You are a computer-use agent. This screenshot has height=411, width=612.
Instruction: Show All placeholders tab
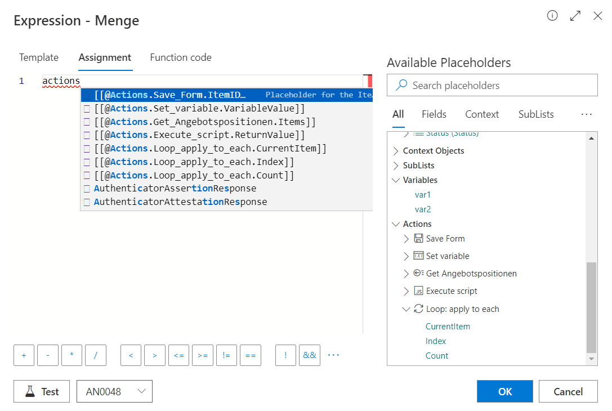pyautogui.click(x=398, y=114)
